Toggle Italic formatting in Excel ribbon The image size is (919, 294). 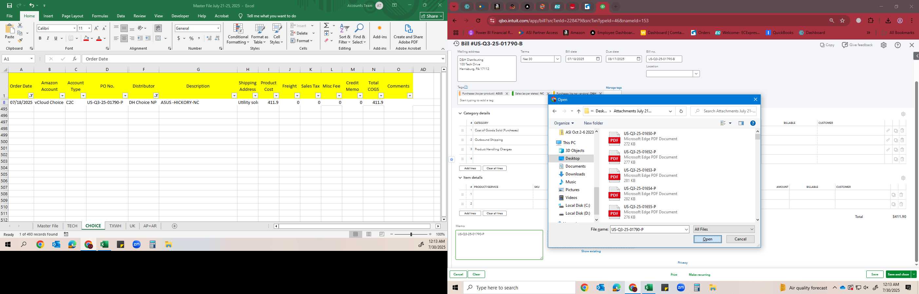[48, 38]
